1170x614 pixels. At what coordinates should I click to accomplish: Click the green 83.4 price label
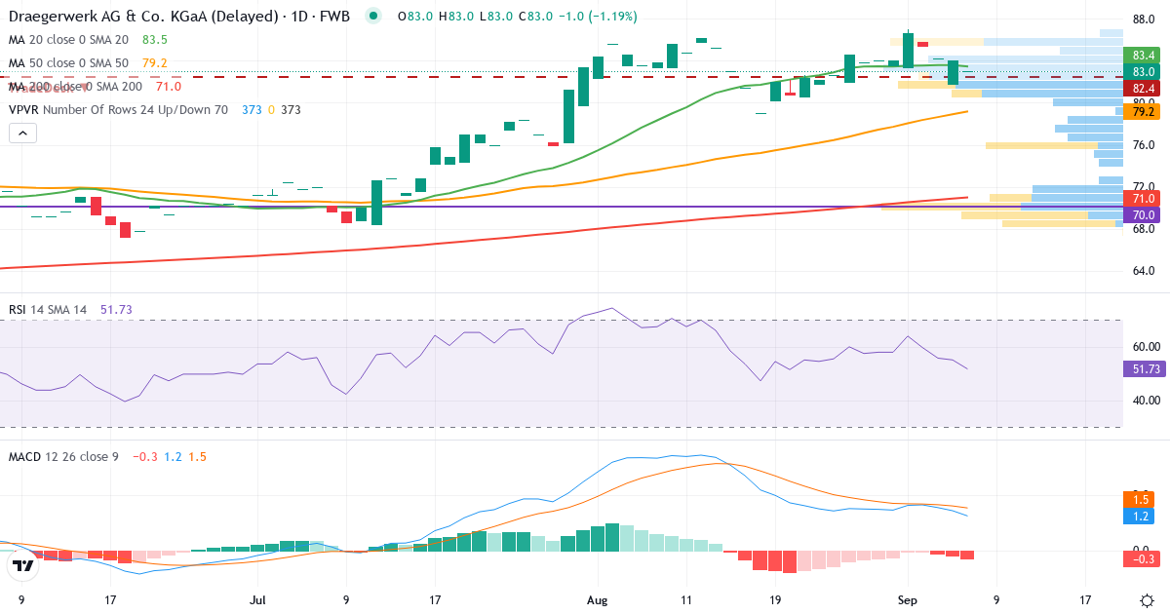pyautogui.click(x=1142, y=56)
